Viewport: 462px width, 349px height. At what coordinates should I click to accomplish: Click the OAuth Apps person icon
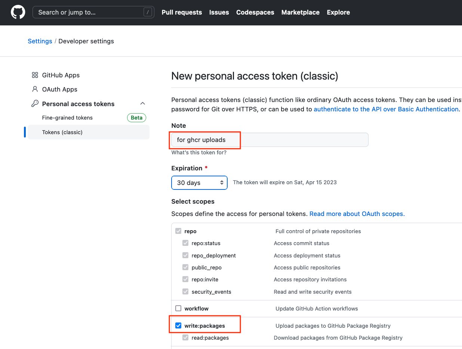[35, 89]
